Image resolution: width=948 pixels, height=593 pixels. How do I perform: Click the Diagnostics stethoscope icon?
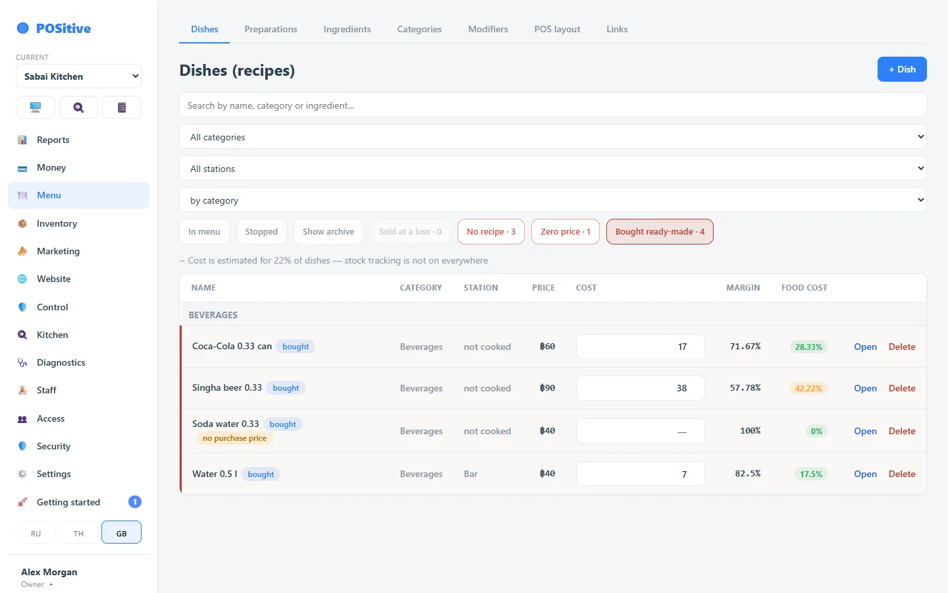22,362
